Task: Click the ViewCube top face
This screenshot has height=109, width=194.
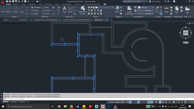Action: tap(186, 33)
